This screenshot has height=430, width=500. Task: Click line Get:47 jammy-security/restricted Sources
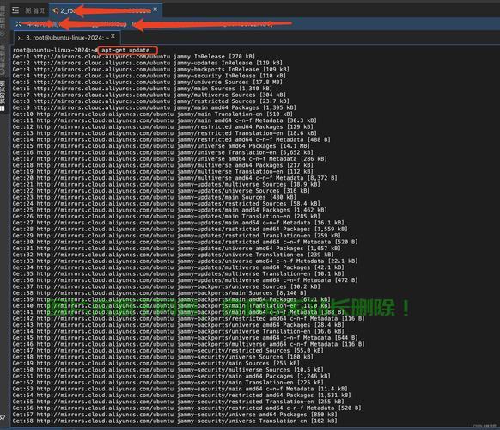click(x=168, y=350)
